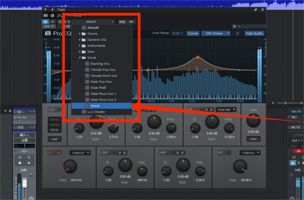Solo the LMF band with S button
304x200 pixels.
124,153
